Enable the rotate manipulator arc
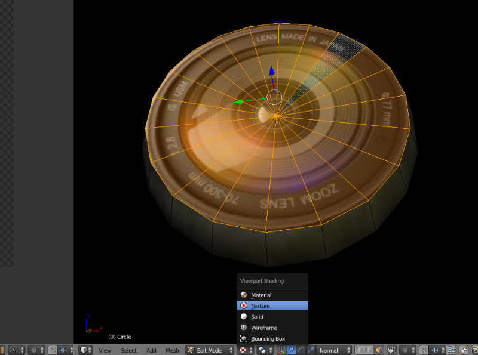478x355 pixels. pos(300,350)
